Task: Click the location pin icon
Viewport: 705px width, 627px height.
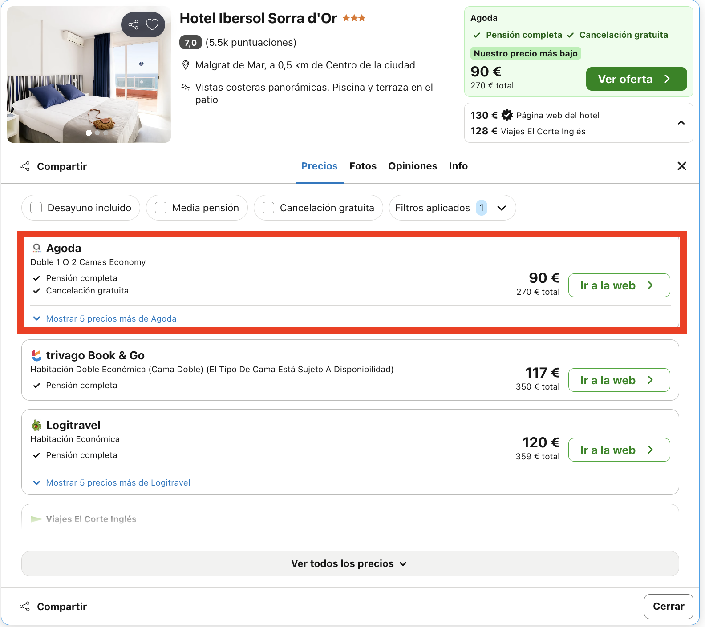Action: coord(186,65)
